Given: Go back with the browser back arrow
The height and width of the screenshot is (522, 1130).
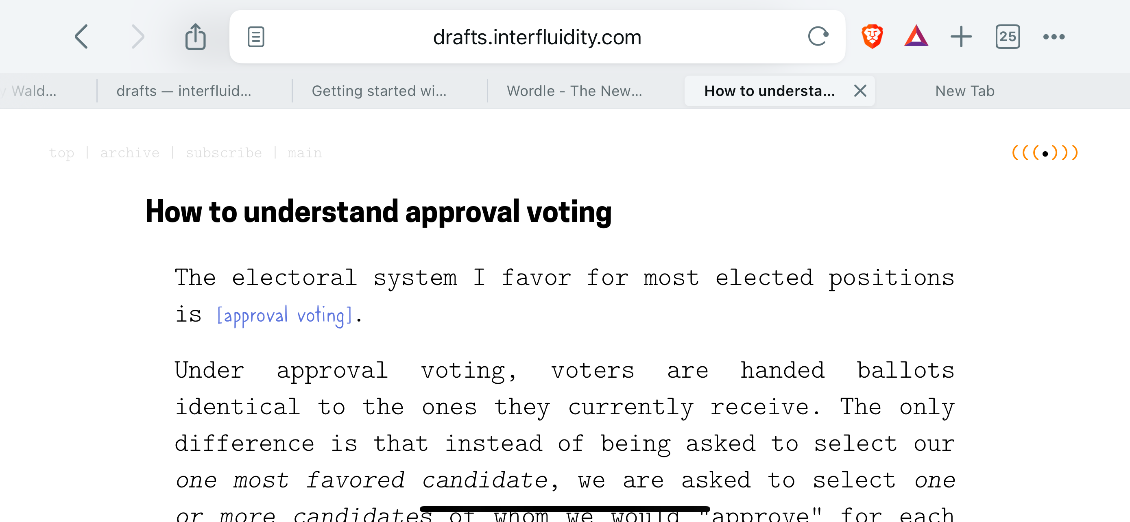Looking at the screenshot, I should coord(82,37).
